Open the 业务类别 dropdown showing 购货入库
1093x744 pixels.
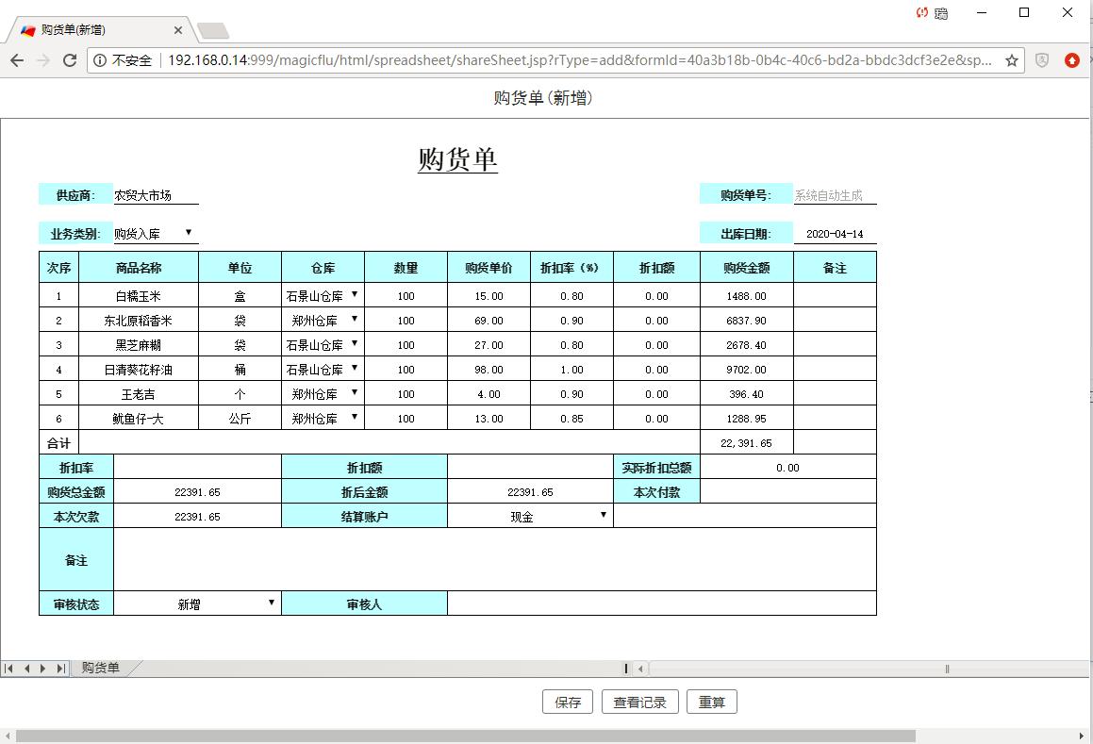(187, 233)
